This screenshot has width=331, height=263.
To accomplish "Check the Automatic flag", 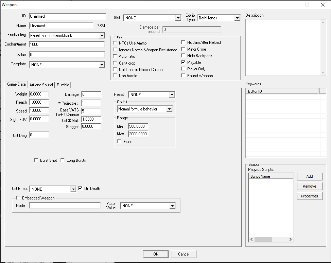I will point(115,56).
